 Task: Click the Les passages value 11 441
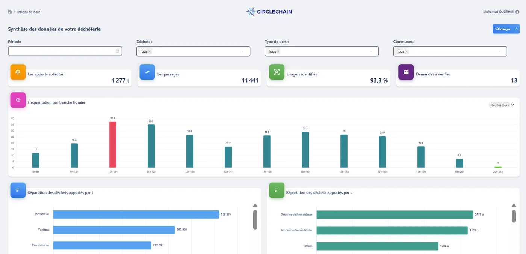pyautogui.click(x=250, y=80)
